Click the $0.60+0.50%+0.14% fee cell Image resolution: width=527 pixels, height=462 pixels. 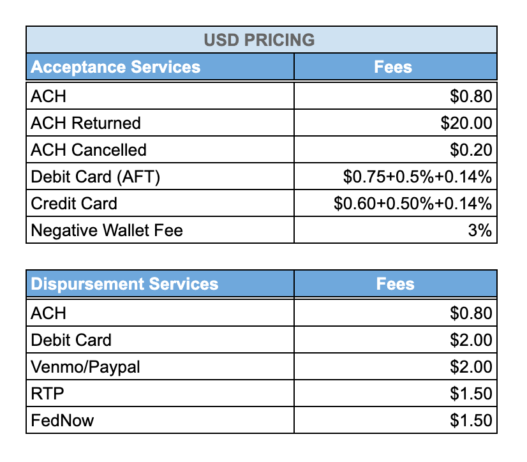click(x=396, y=204)
